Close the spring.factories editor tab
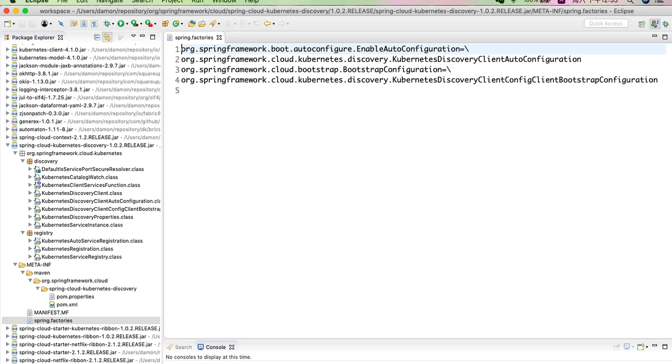The image size is (672, 364). (x=219, y=37)
